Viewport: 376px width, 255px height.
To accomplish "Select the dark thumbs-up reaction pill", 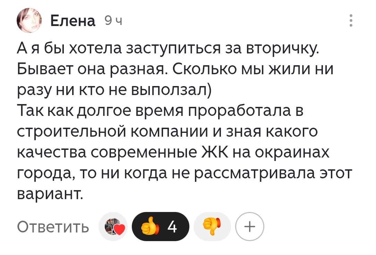I will point(160,226).
